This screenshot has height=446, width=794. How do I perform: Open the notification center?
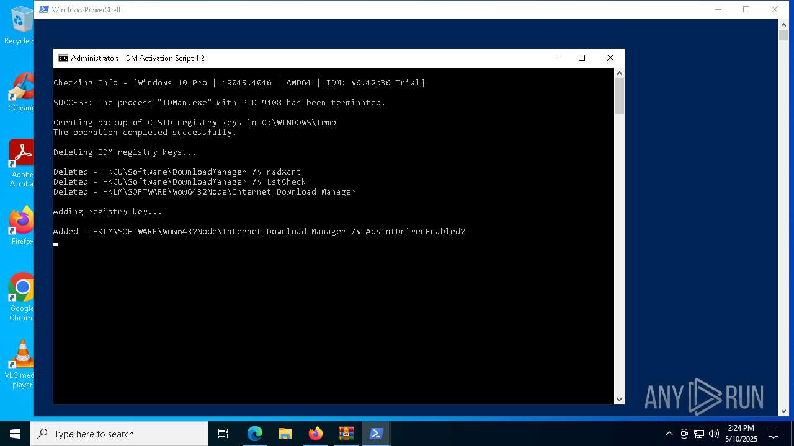(774, 434)
